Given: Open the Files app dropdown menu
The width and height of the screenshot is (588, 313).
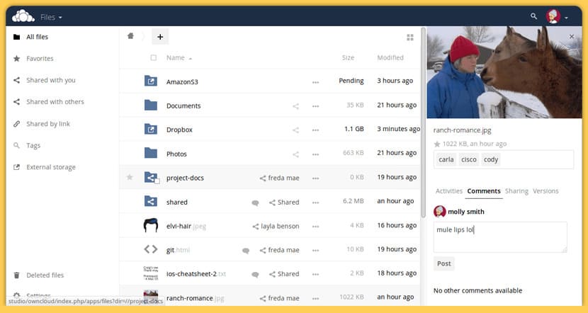Looking at the screenshot, I should click(x=52, y=17).
